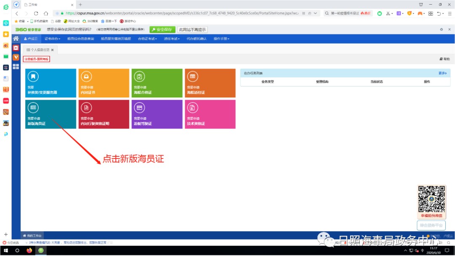455x261 pixels.
Task: Click the undo closed-tab arrow icon
Action: pos(439,13)
